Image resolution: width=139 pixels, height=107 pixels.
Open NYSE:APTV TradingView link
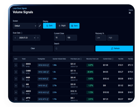point(43,99)
